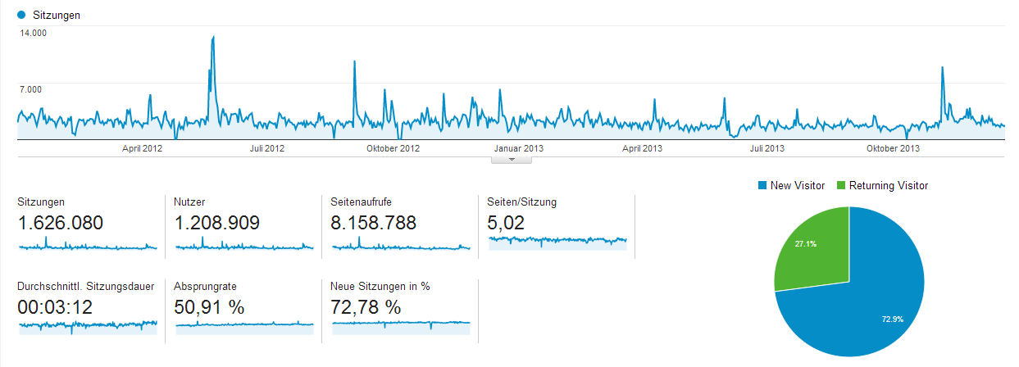Click the Neue Sitzungen in % sparkline

click(x=401, y=324)
